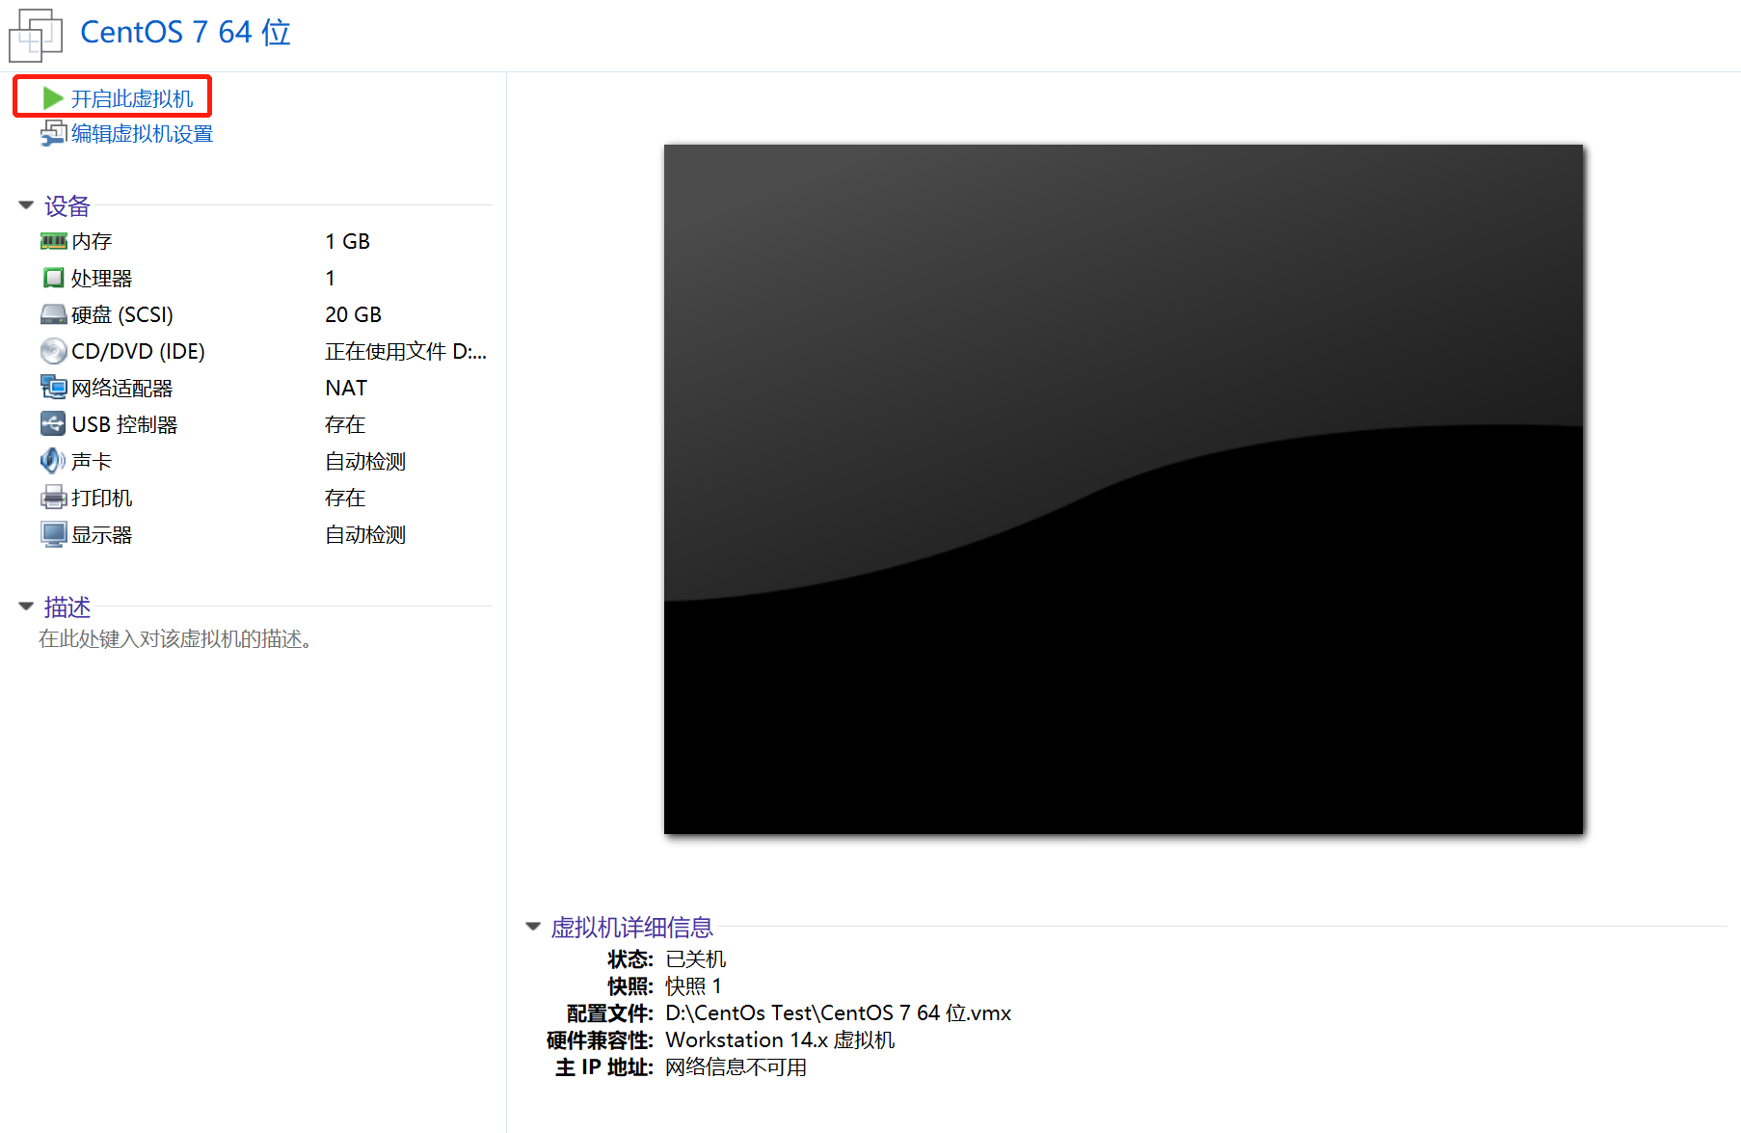Select the 打印机 device label

click(101, 498)
